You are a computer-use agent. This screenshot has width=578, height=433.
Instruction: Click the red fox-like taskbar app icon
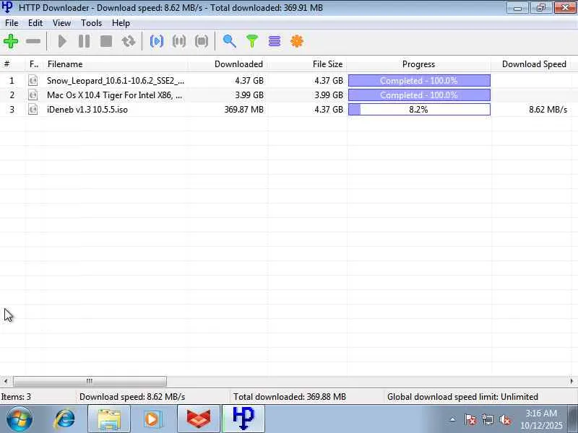(198, 419)
